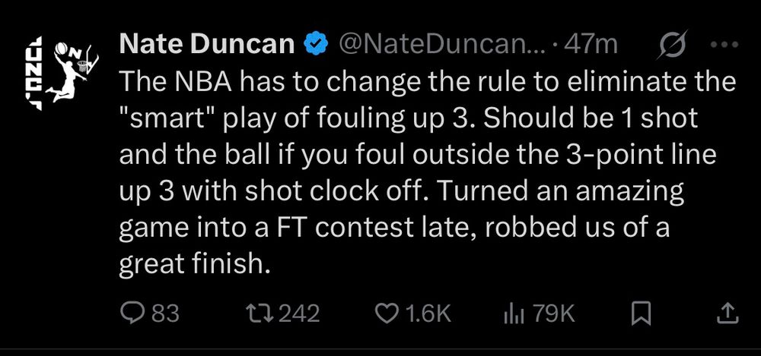Click the 79K views count
761x356 pixels.
pyautogui.click(x=552, y=312)
